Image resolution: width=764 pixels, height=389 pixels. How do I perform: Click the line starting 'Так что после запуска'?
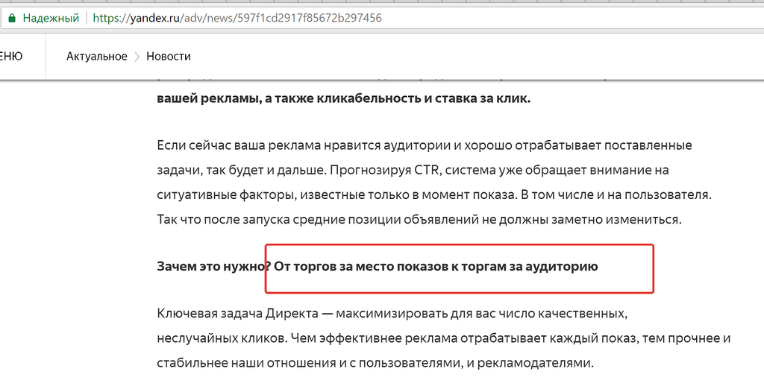click(x=419, y=220)
